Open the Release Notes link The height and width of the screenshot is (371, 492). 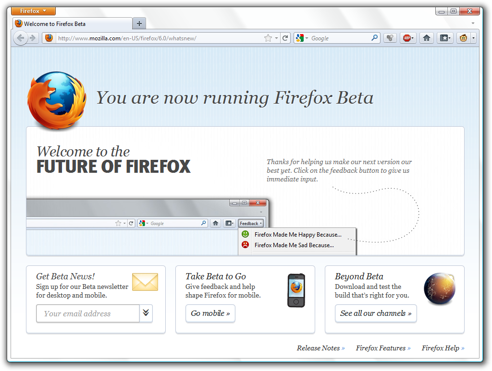click(320, 348)
